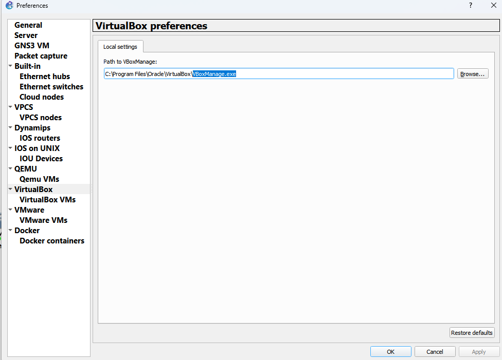Click the VirtualBox preferences heading
The width and height of the screenshot is (502, 360).
[x=151, y=26]
